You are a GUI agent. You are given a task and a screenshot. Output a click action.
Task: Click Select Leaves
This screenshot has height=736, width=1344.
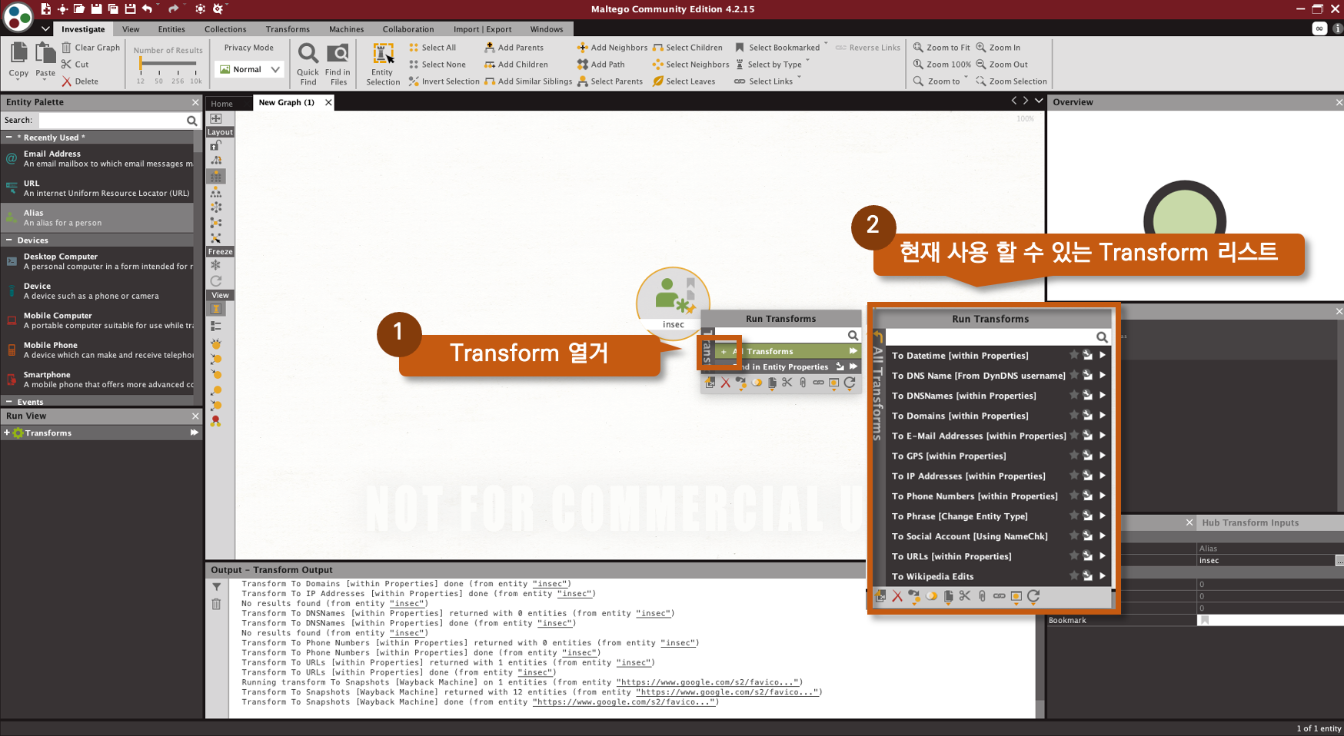[x=684, y=81]
